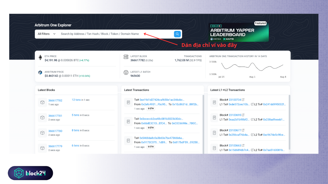
Task: Open L1 transaction 0x256caf76b4a
Action: 239,135
